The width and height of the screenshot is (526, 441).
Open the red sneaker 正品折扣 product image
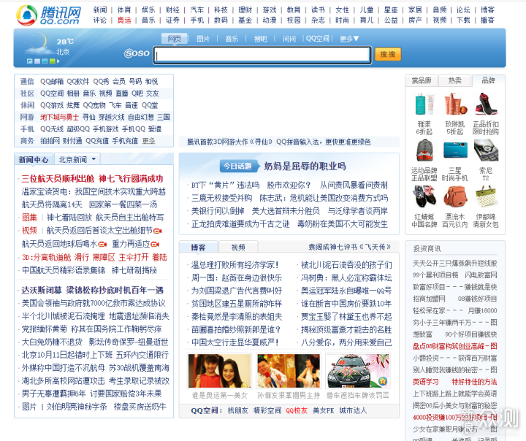tap(486, 104)
